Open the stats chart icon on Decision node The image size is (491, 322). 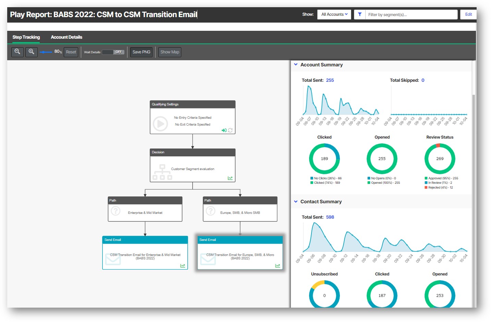(230, 178)
